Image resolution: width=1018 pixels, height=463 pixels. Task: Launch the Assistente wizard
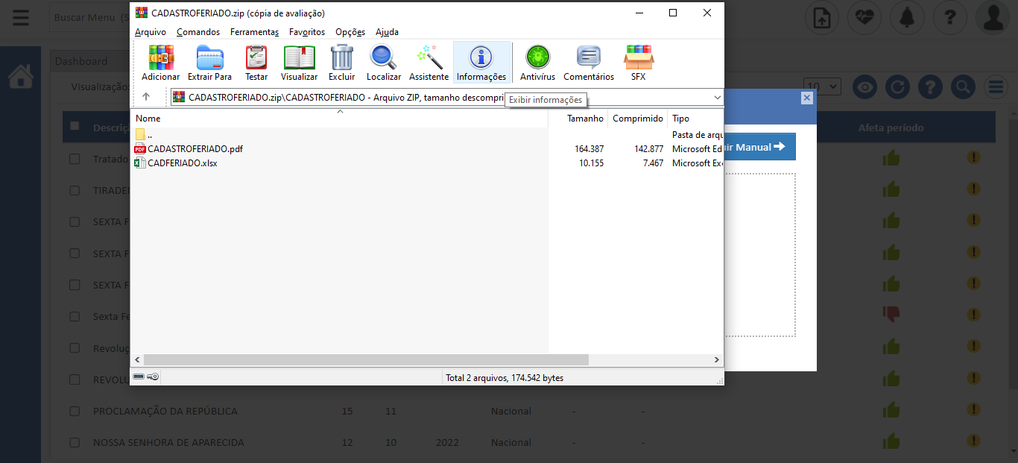[429, 63]
